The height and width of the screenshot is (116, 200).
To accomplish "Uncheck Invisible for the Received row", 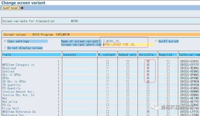I will [x=148, y=68].
